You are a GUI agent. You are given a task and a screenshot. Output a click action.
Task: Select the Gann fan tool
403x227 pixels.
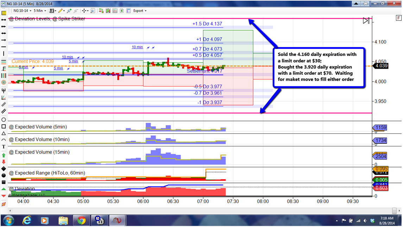pos(4,97)
